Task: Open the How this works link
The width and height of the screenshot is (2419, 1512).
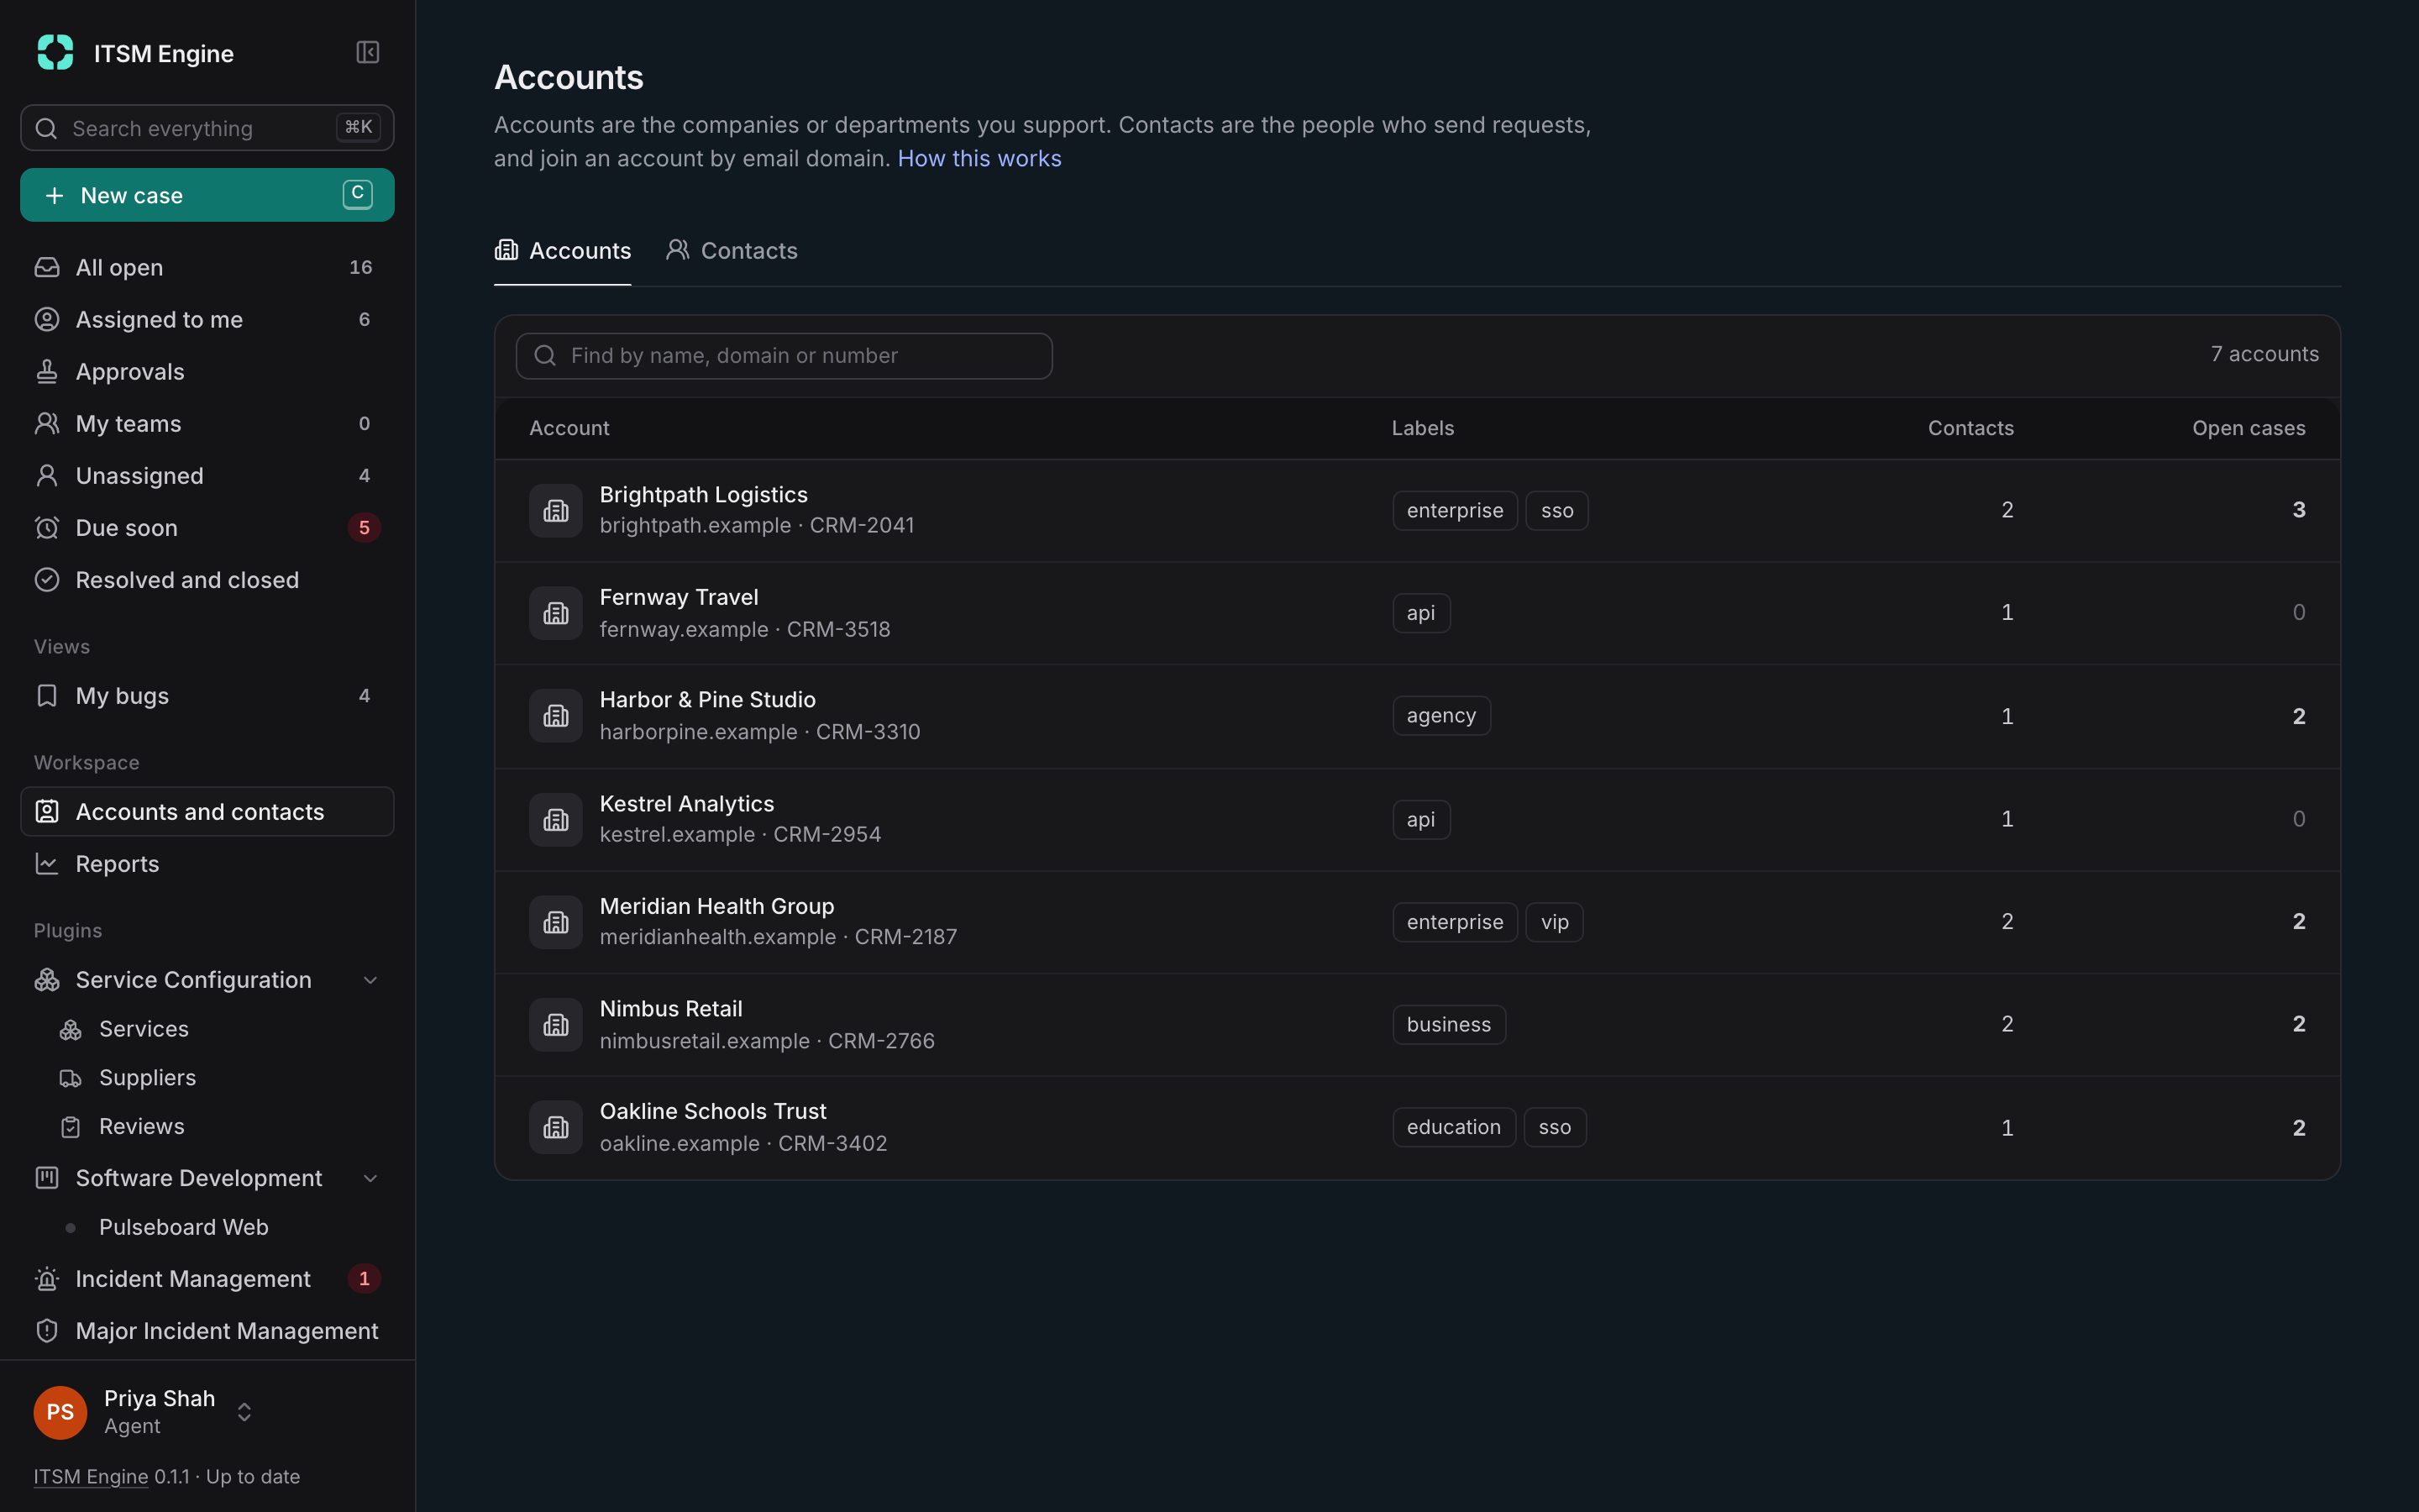Action: click(979, 159)
